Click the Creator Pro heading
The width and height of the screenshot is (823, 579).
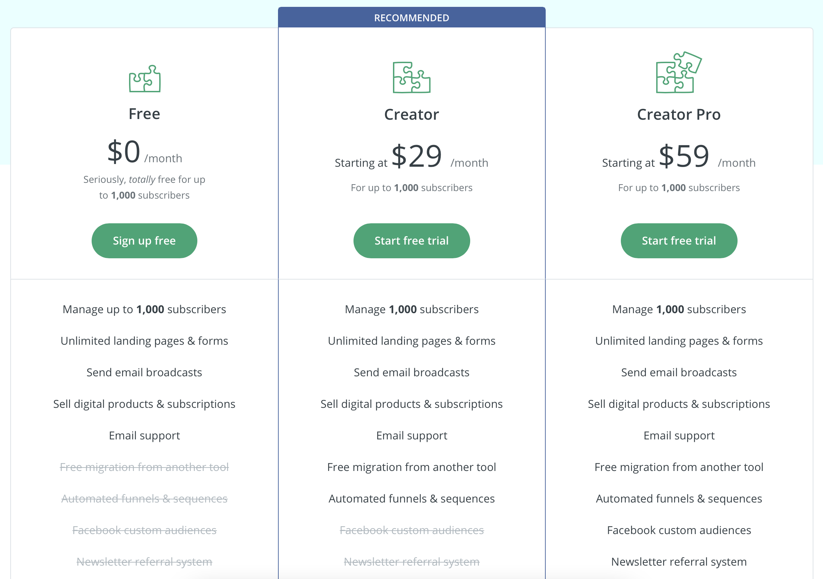(x=679, y=115)
